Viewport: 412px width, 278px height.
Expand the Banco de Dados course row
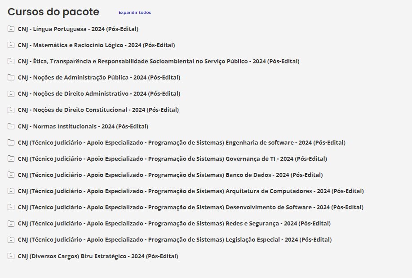[x=11, y=175]
